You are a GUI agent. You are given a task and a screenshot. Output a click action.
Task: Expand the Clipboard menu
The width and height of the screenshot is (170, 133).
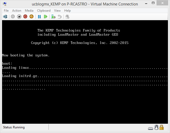pos(44,11)
